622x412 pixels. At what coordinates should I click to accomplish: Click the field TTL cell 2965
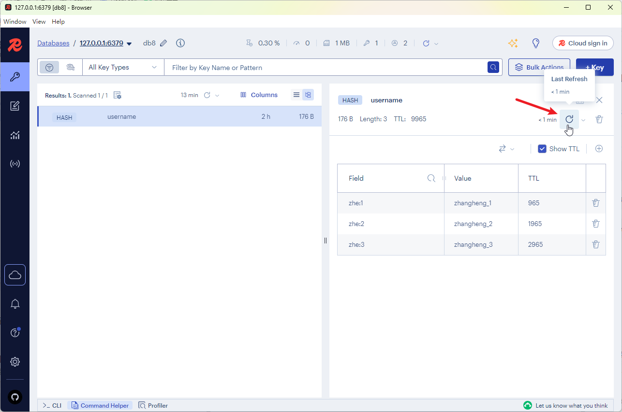[552, 244]
